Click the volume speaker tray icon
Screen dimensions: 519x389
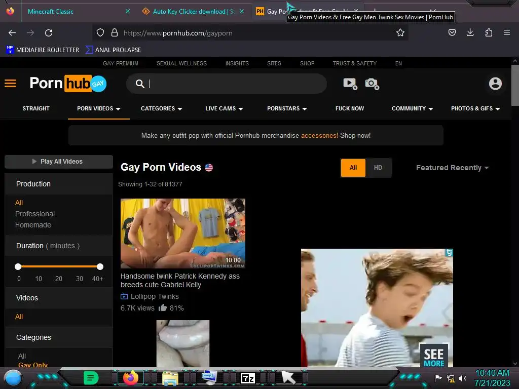(x=463, y=378)
